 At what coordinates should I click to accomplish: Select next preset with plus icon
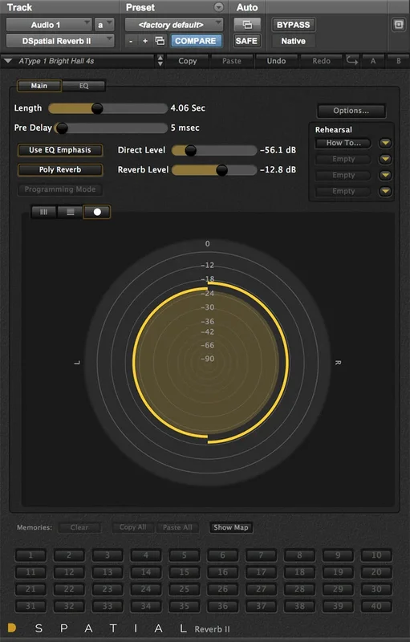click(x=145, y=41)
